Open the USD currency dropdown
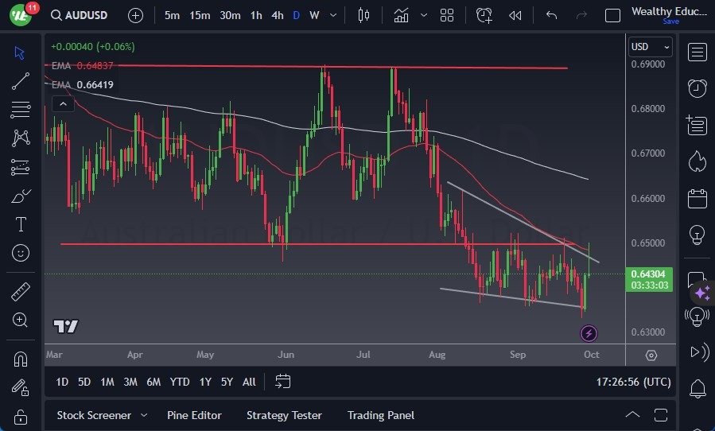 click(650, 47)
